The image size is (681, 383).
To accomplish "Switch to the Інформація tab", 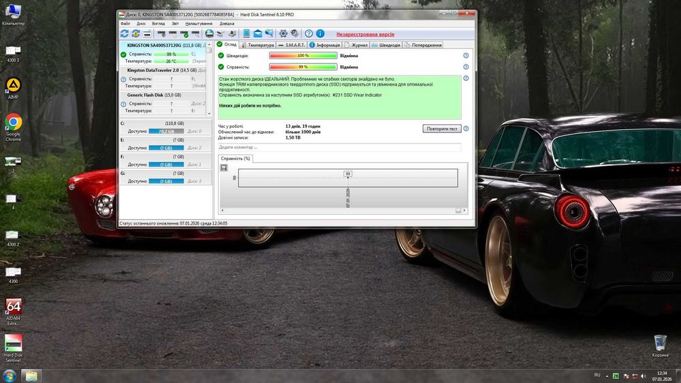I will tap(324, 45).
